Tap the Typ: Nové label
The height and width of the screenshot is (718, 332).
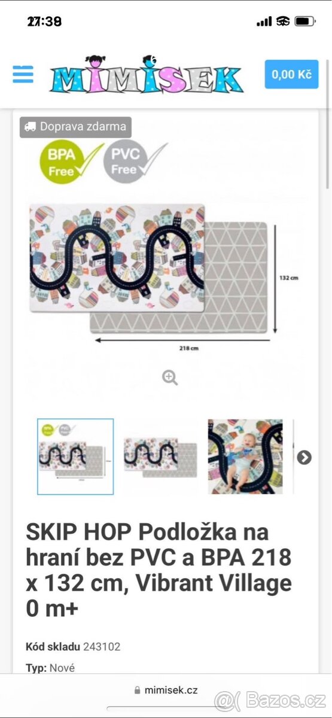pos(50,668)
